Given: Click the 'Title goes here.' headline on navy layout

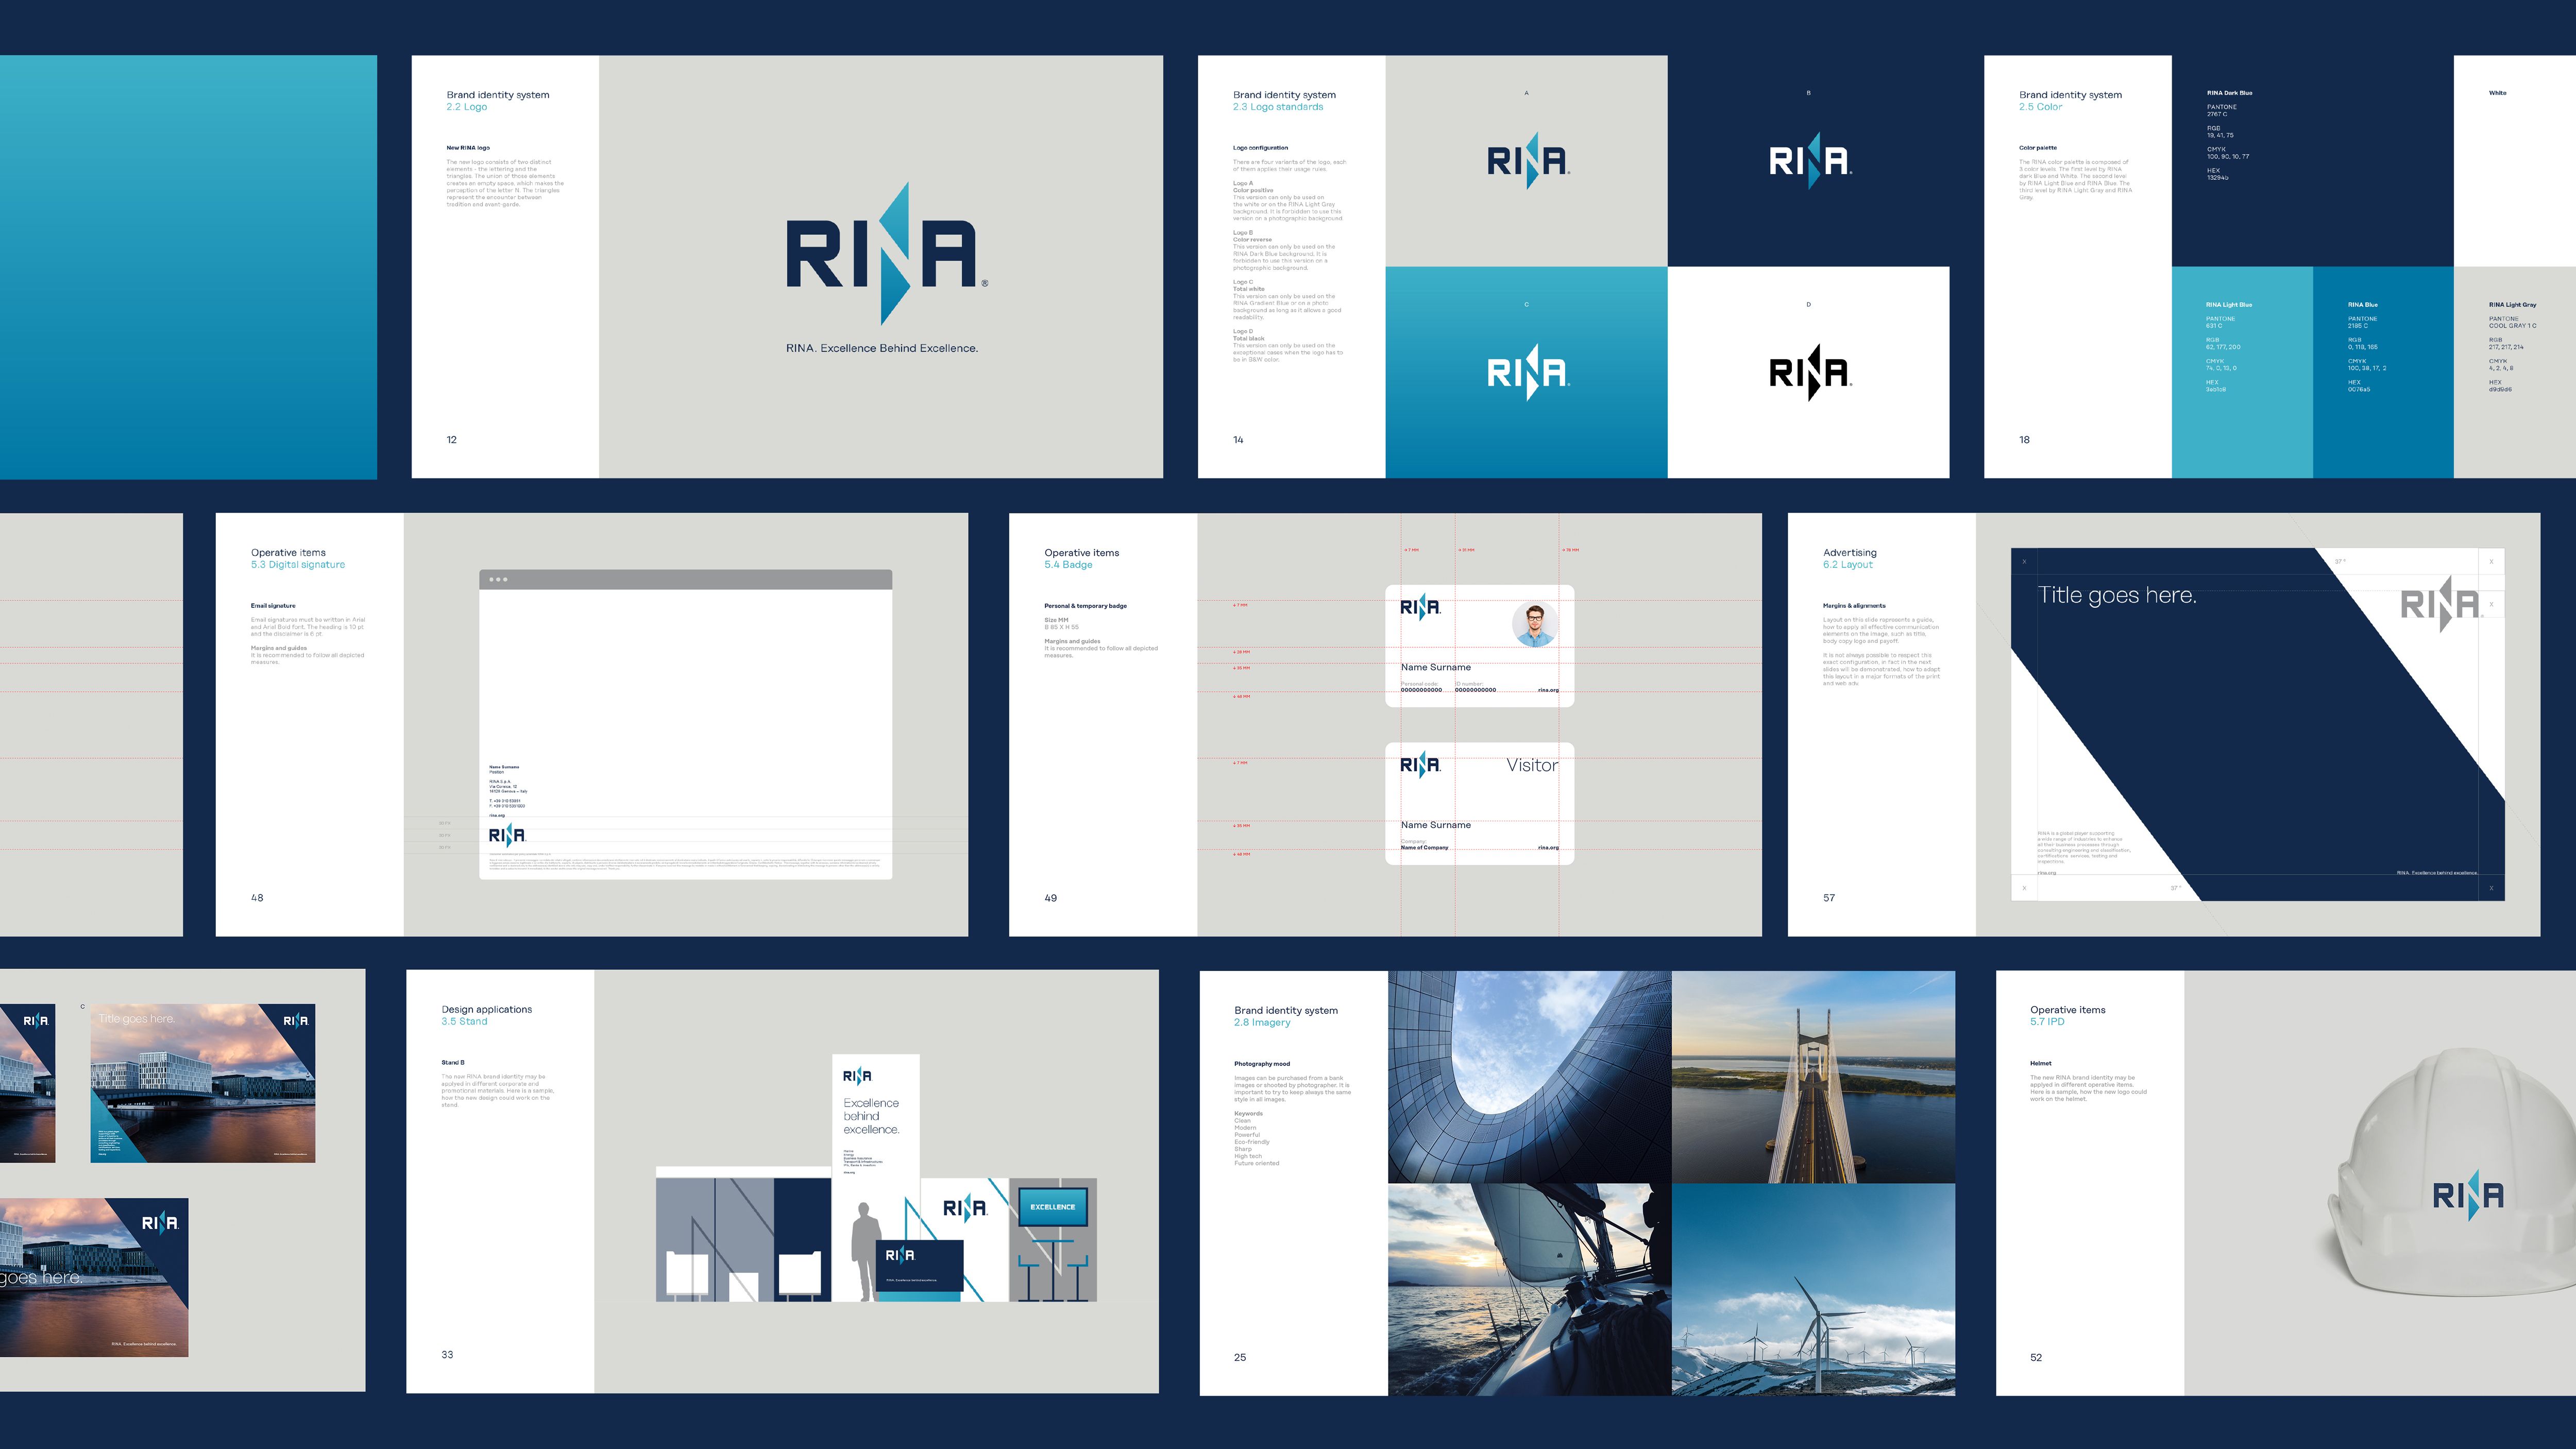Looking at the screenshot, I should 2117,596.
